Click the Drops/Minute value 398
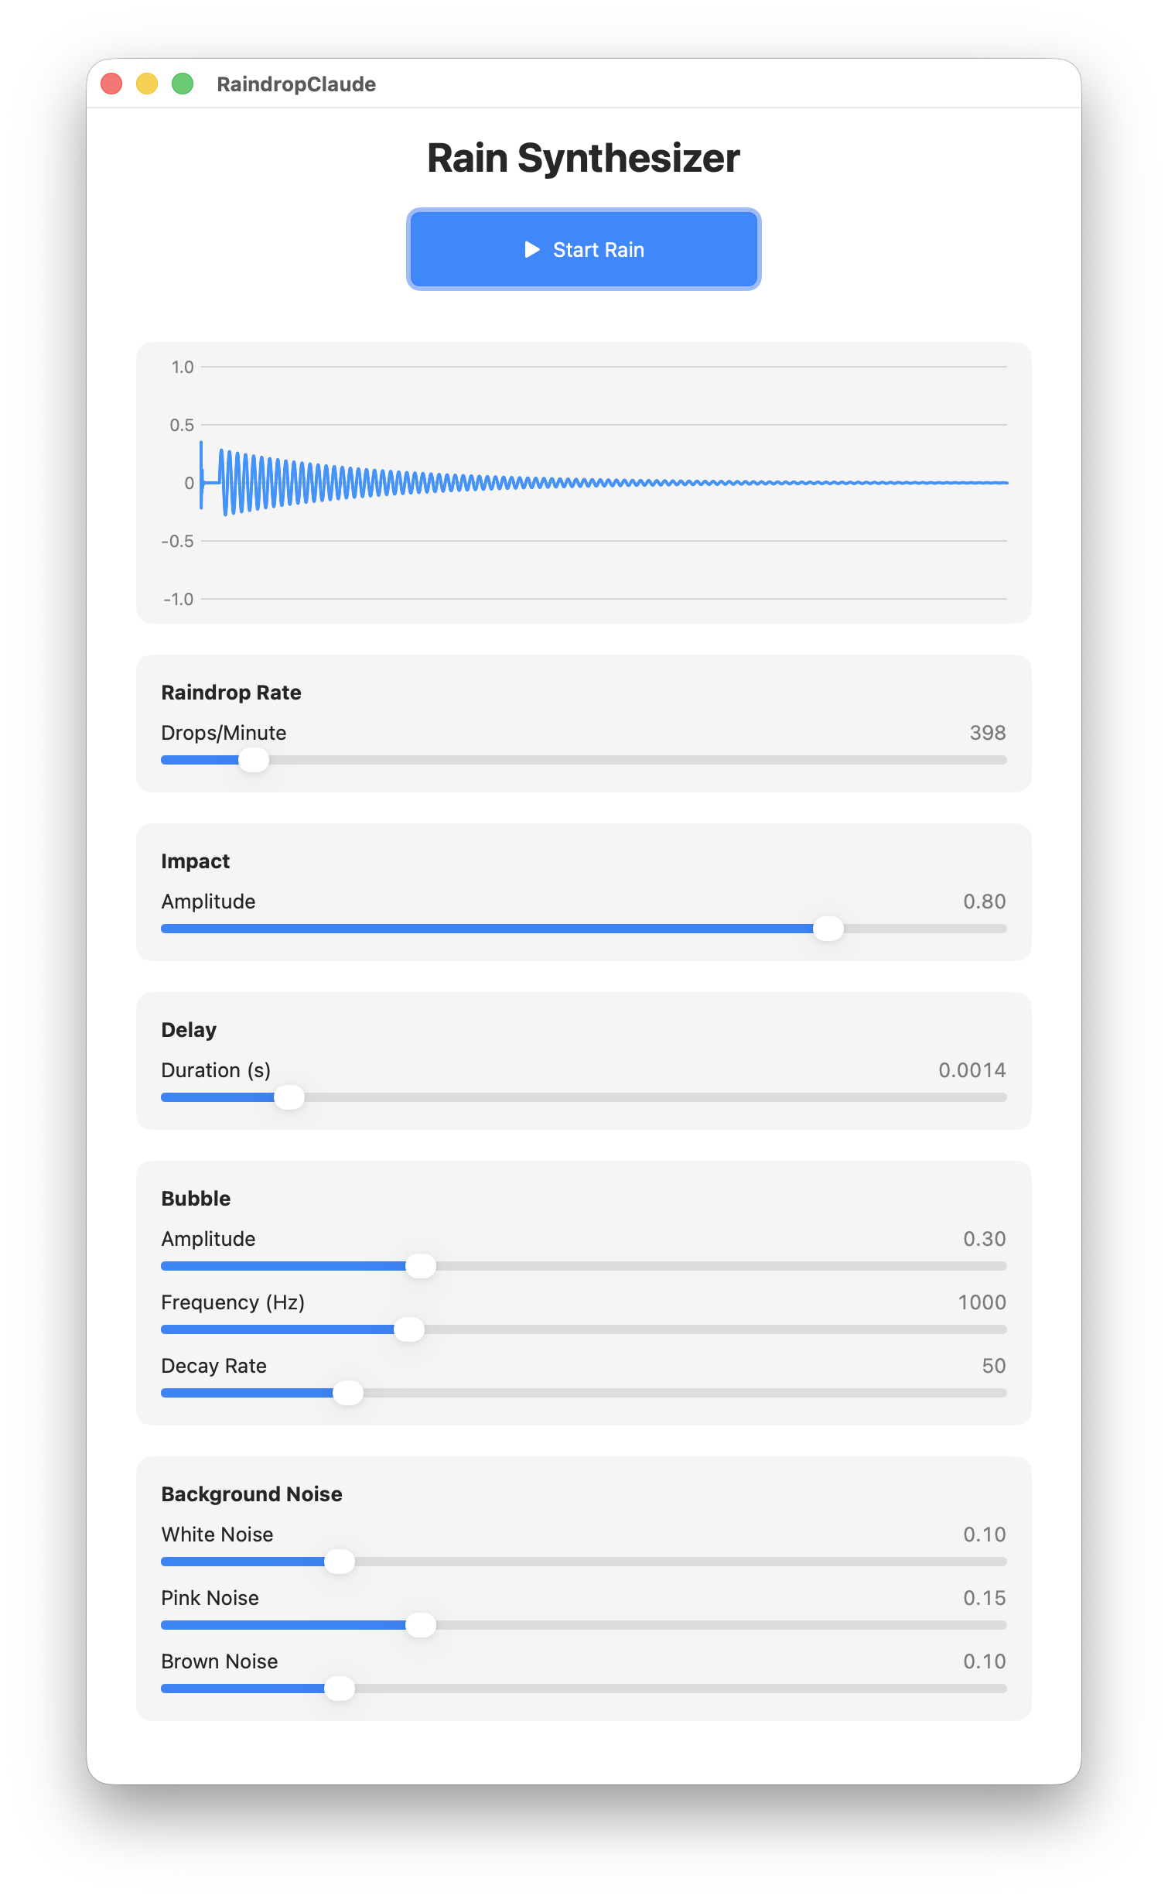 click(987, 733)
